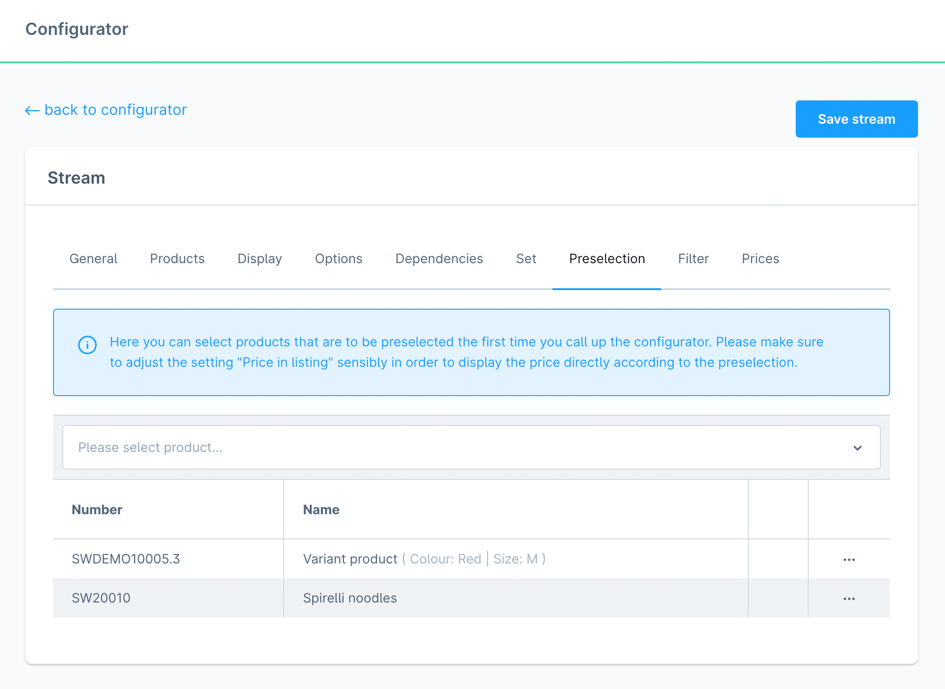Viewport: 945px width, 689px height.
Task: Click the info icon in the blue notice
Action: (87, 345)
